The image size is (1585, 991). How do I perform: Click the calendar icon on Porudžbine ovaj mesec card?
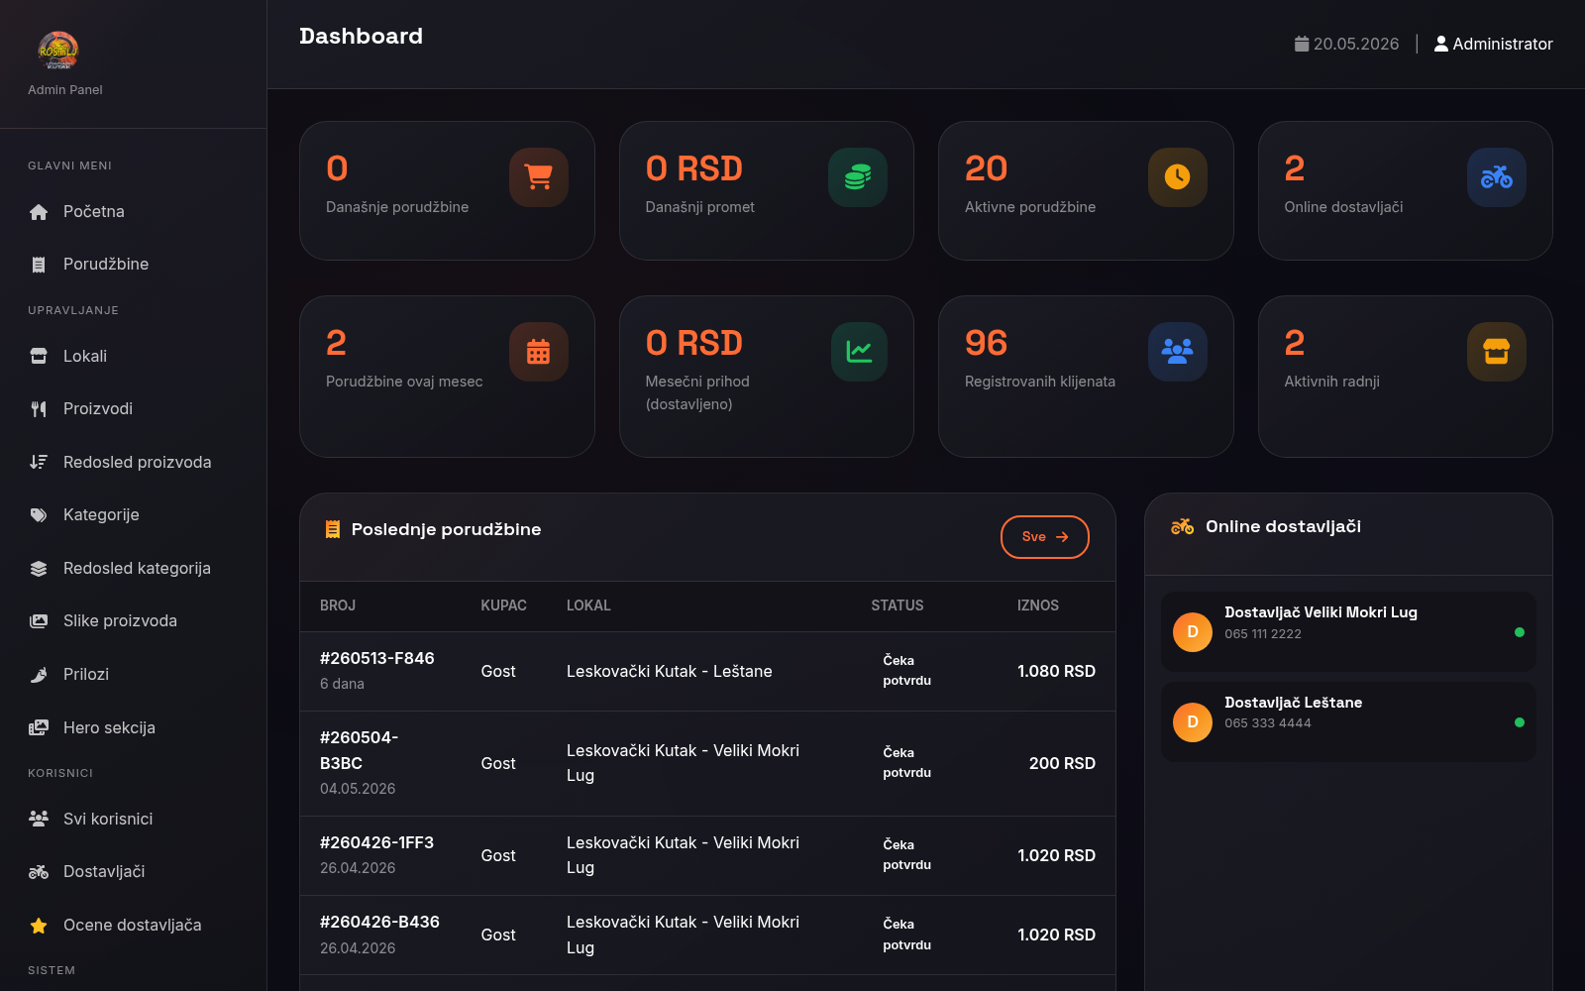(x=539, y=352)
